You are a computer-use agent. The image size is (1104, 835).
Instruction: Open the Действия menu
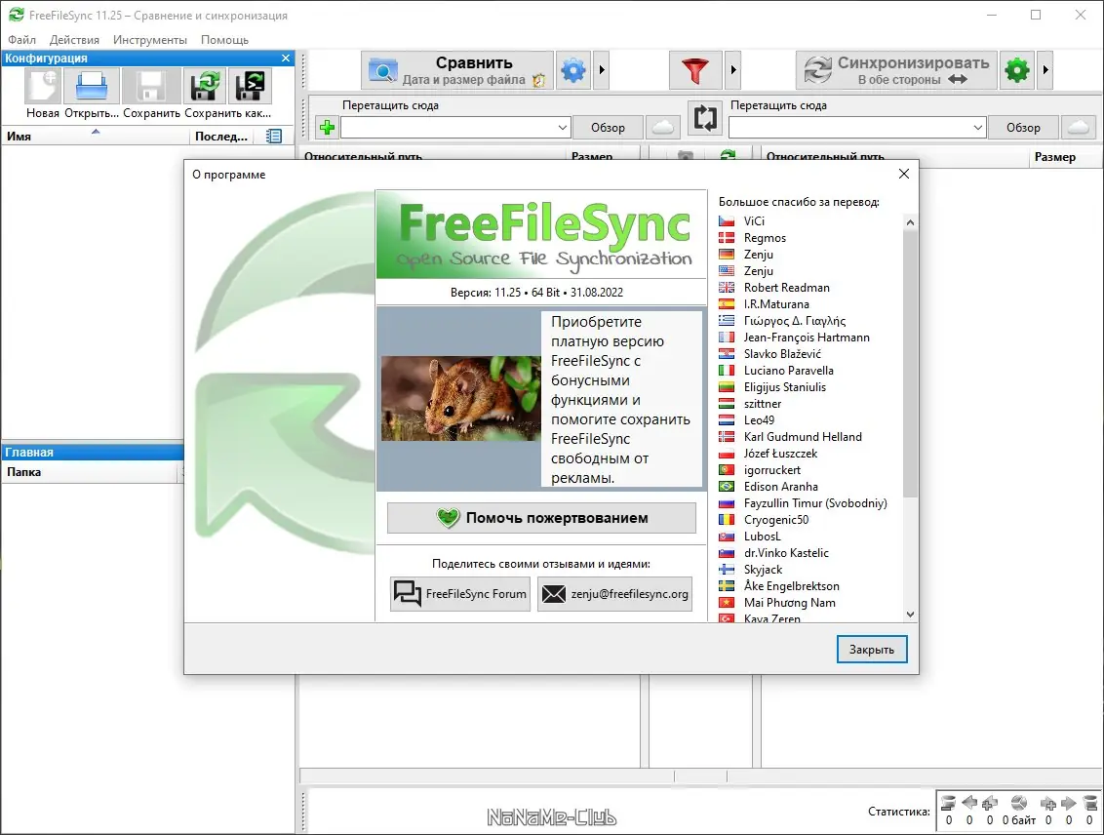point(75,40)
